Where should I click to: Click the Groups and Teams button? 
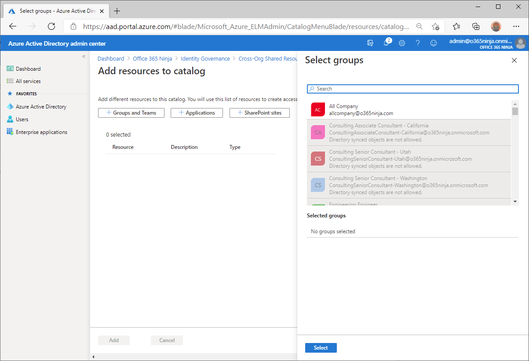tap(131, 112)
